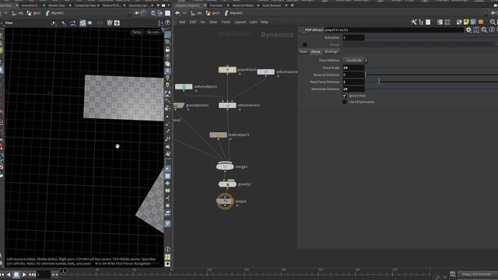
Task: Enable the Use VEXpressions checkbox
Action: (345, 102)
